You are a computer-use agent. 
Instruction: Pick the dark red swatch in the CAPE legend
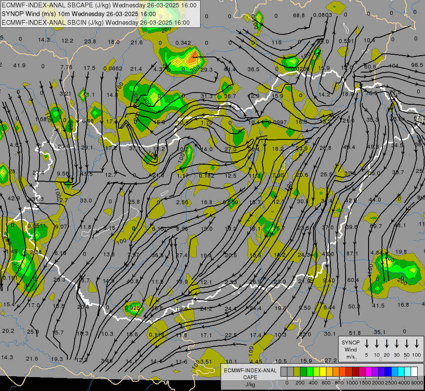click(x=356, y=371)
